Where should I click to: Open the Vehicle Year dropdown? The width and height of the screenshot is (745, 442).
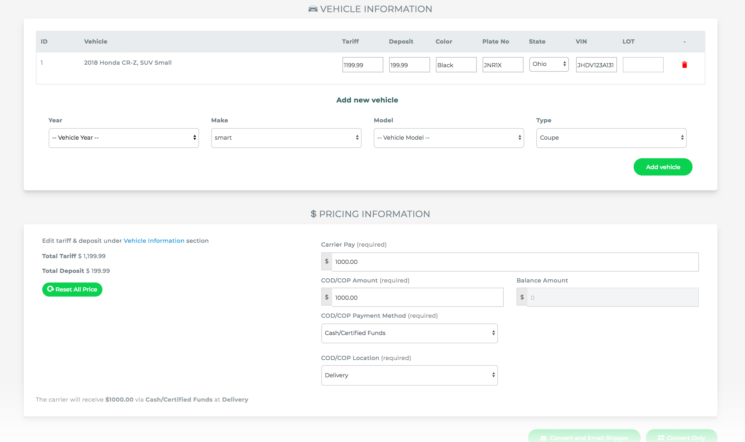124,138
